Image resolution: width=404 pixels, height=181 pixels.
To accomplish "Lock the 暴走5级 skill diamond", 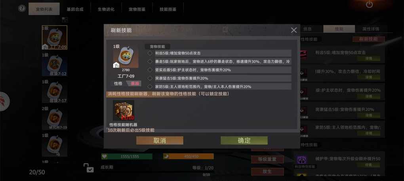I will [150, 62].
